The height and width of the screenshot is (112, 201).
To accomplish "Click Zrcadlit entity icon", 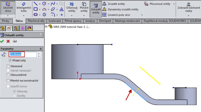I will point(104,4).
